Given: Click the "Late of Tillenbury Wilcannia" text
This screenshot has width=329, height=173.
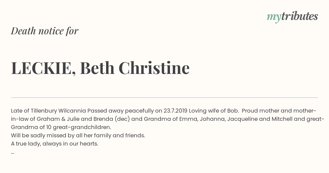Looking at the screenshot, I should [x=49, y=111].
